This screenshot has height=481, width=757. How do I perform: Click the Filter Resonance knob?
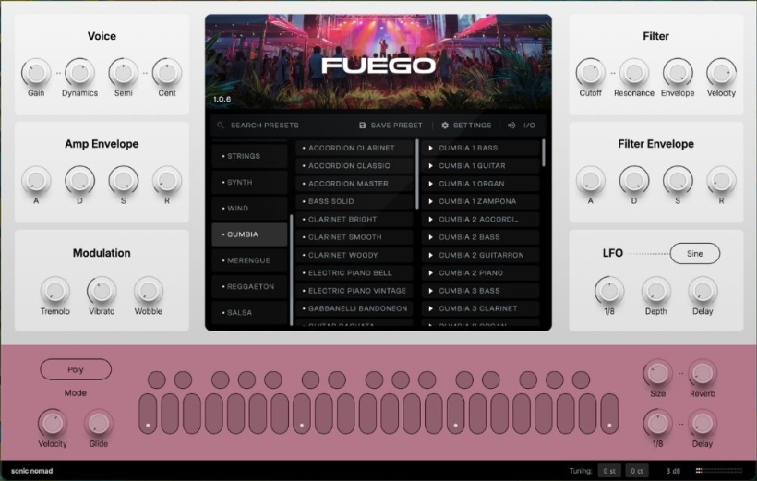coord(634,72)
